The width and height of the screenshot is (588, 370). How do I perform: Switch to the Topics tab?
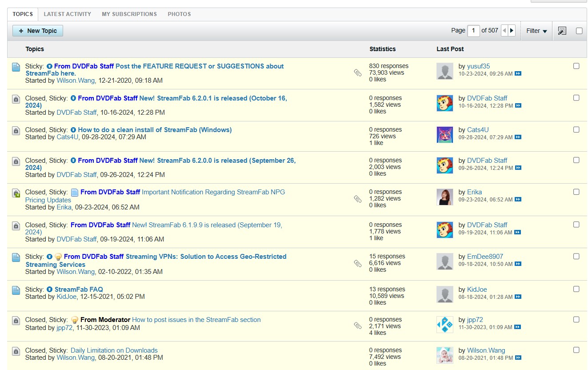(x=23, y=14)
